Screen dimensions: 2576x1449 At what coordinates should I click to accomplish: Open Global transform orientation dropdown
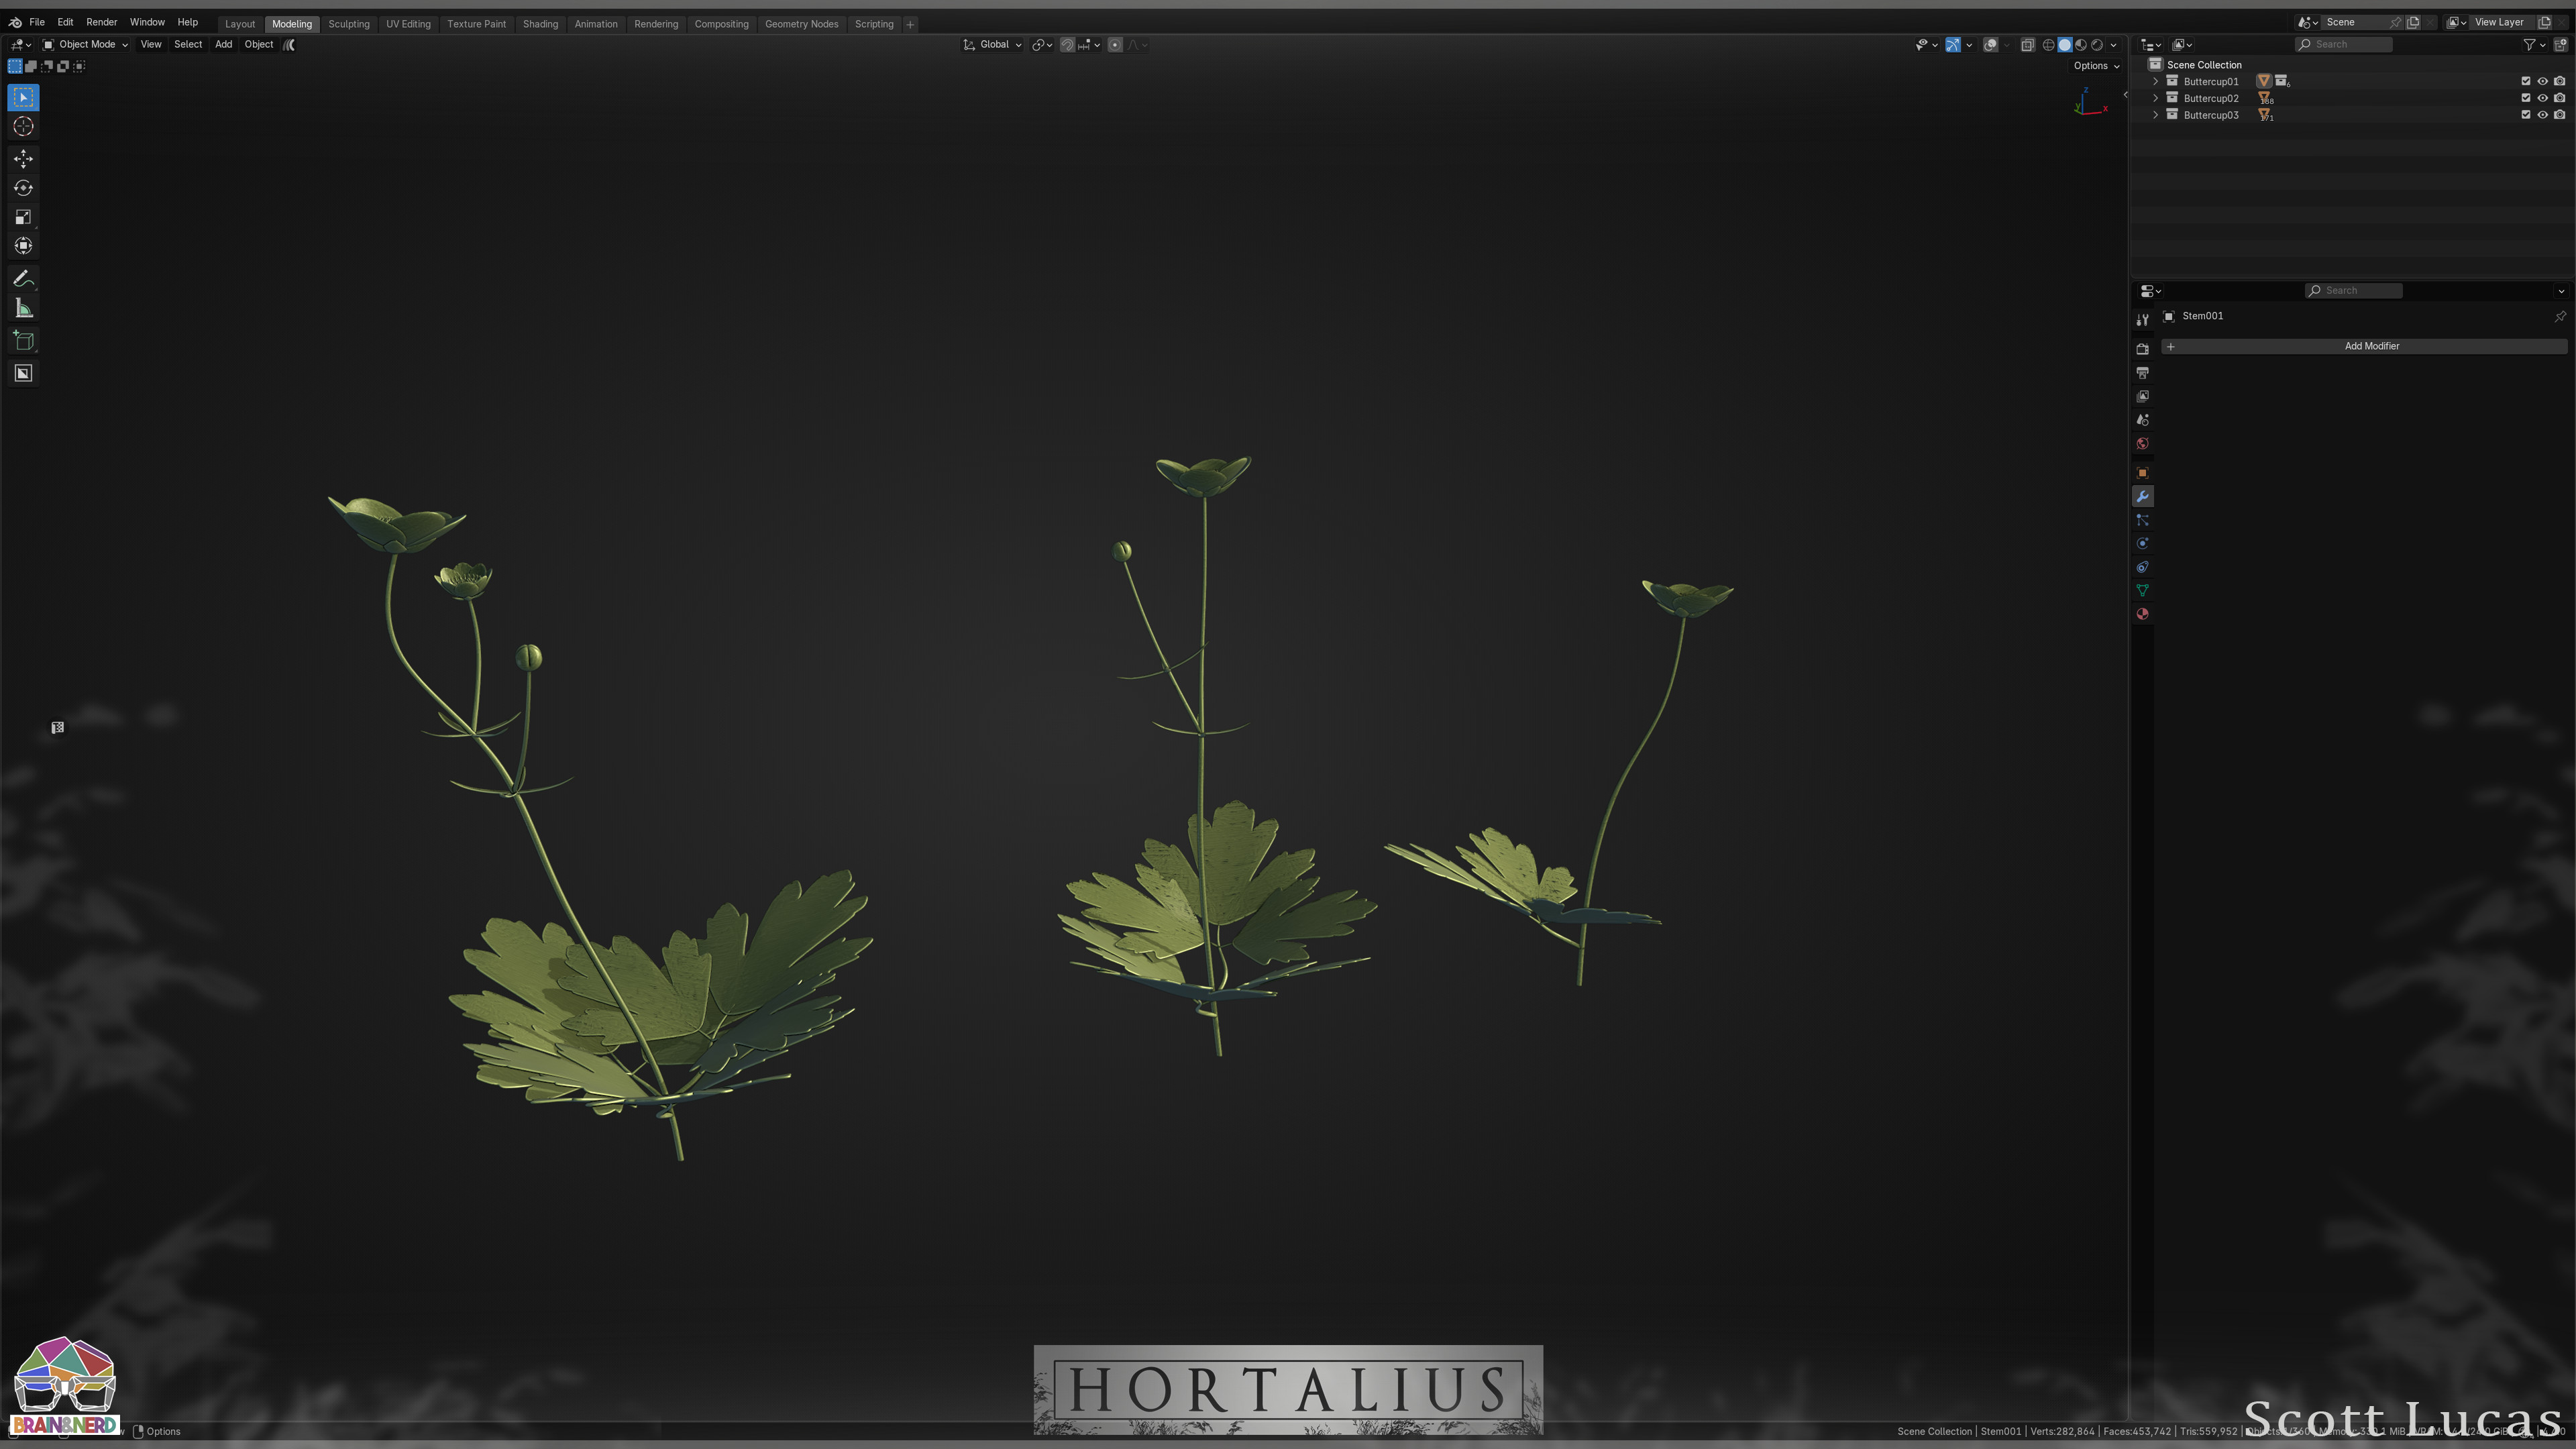[992, 44]
